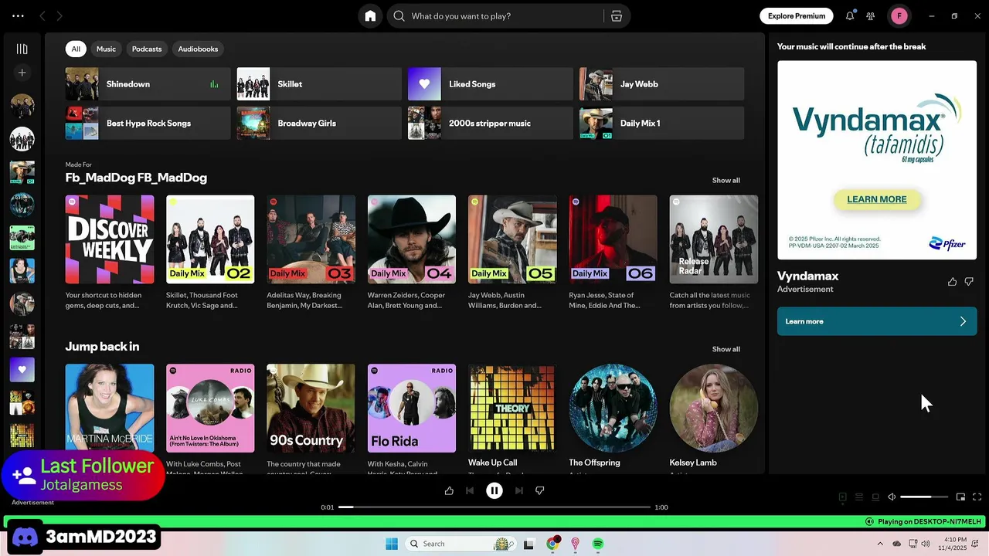Mute using the volume speaker icon
The height and width of the screenshot is (556, 989).
click(x=892, y=497)
